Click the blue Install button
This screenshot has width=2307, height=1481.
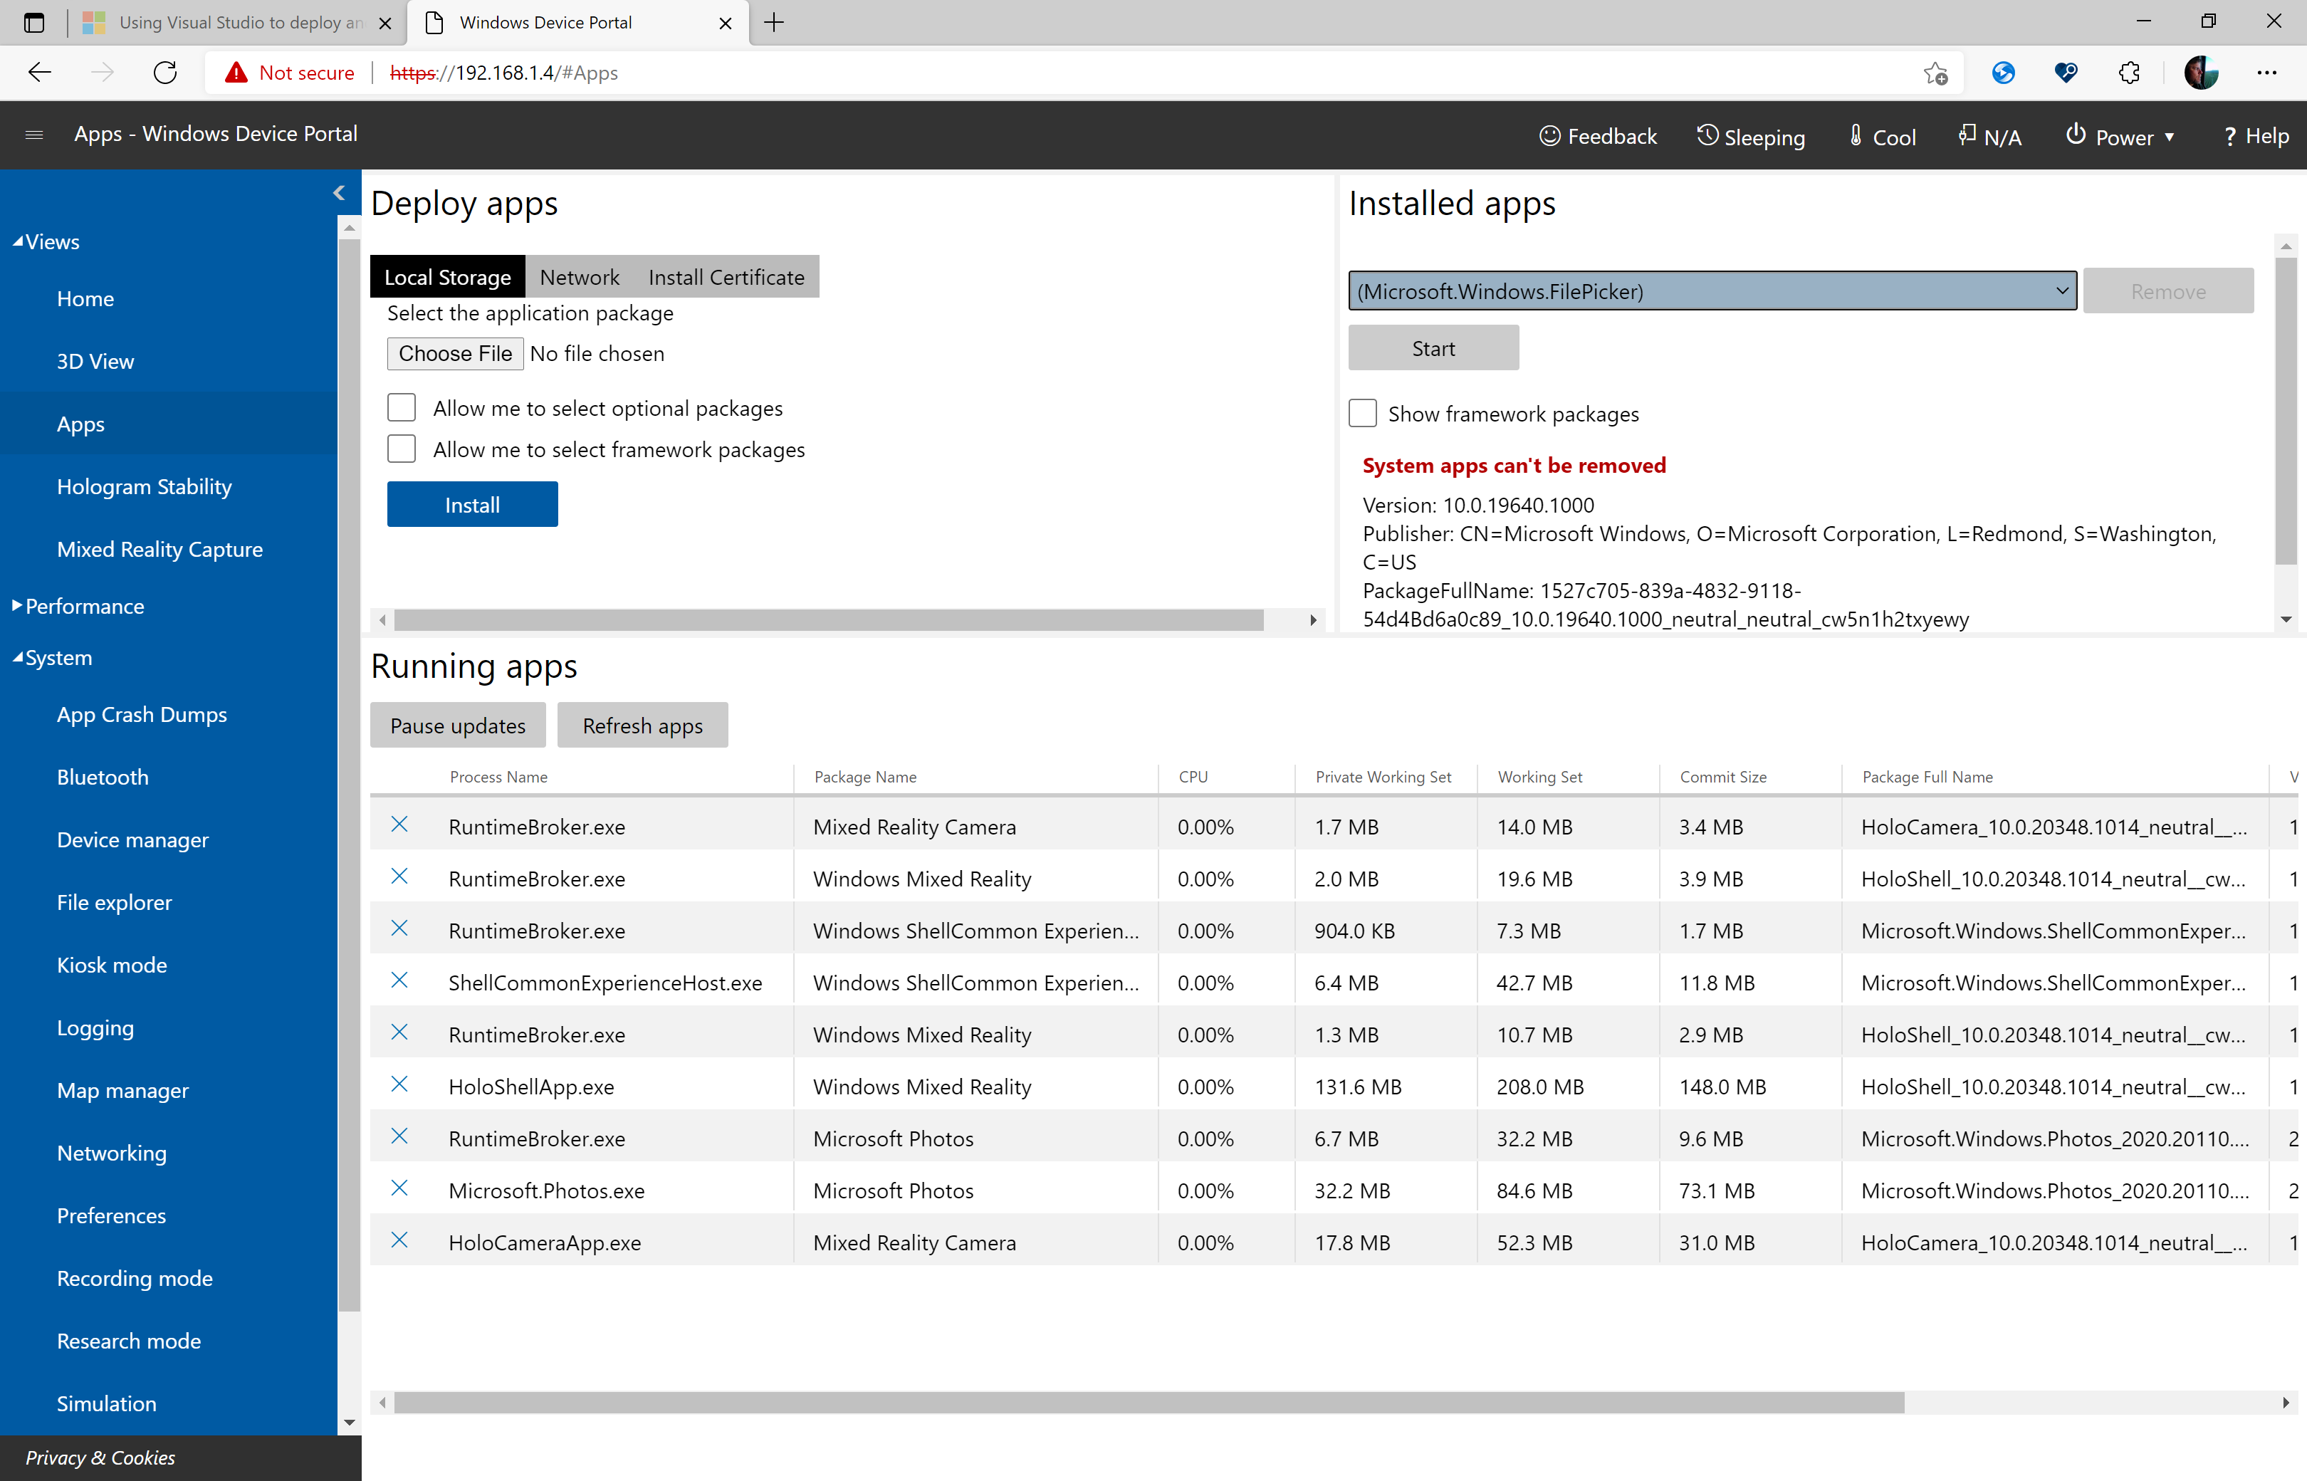(x=472, y=505)
